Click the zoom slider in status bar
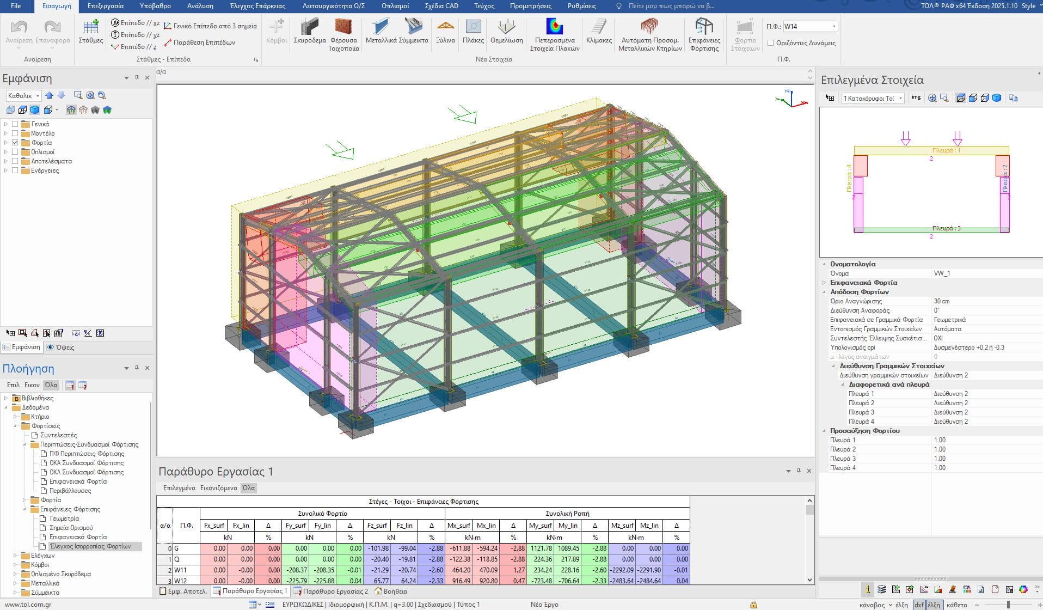 [1008, 605]
